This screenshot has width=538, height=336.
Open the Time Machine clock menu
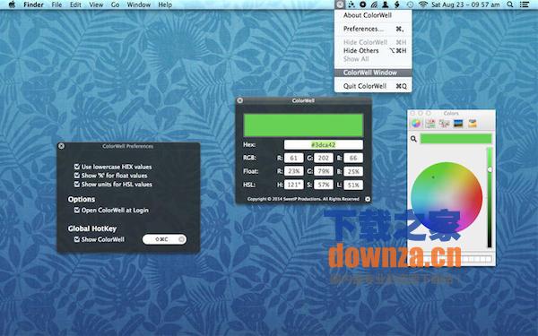410,4
